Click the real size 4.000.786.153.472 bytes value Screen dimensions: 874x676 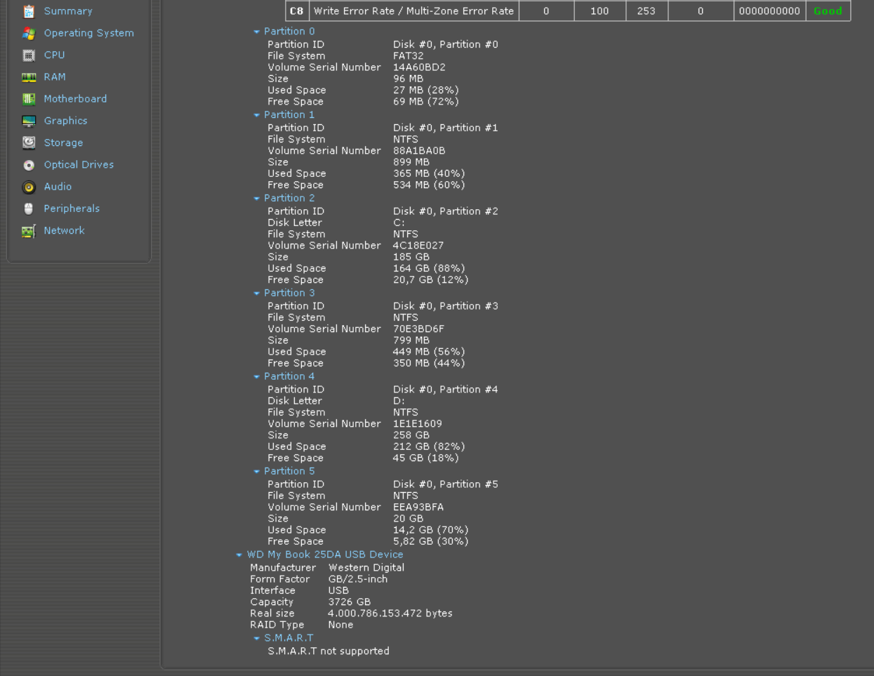point(390,614)
